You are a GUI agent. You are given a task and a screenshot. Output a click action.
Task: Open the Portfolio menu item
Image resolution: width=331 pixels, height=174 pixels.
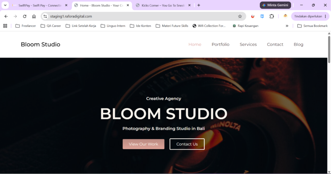click(220, 45)
